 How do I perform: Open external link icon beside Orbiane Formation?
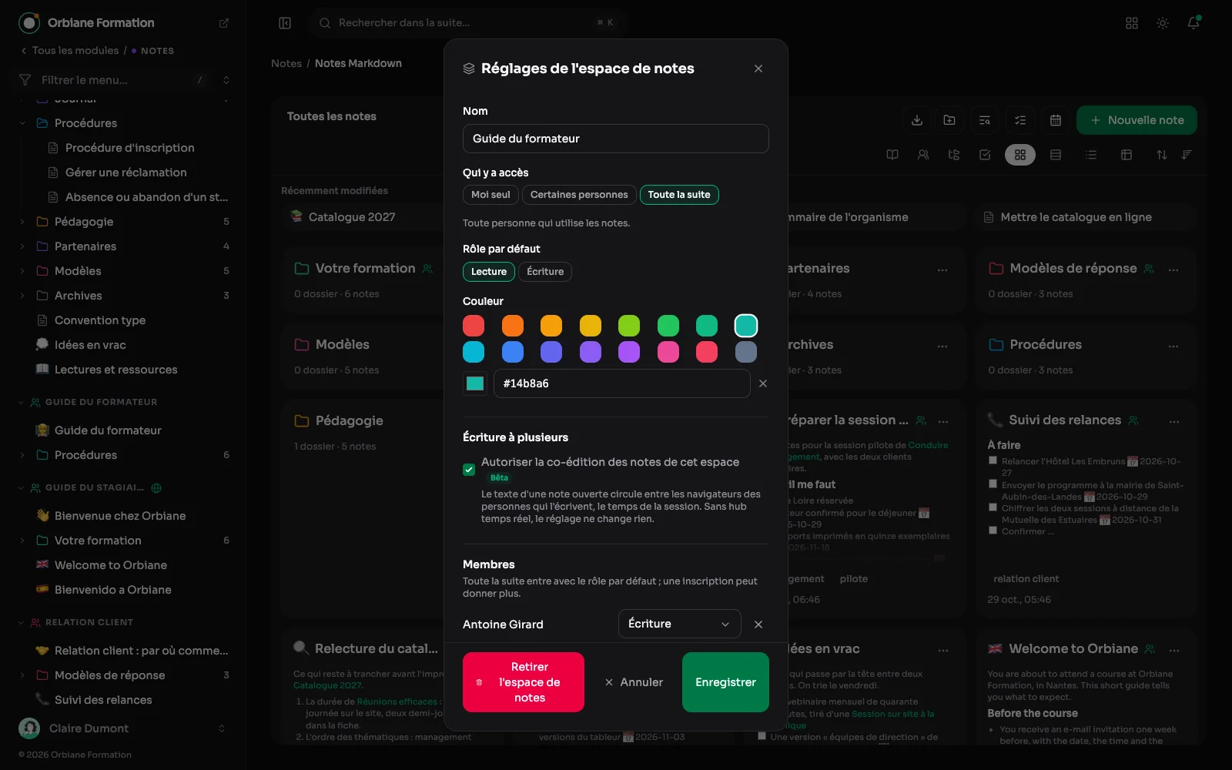[x=224, y=23]
